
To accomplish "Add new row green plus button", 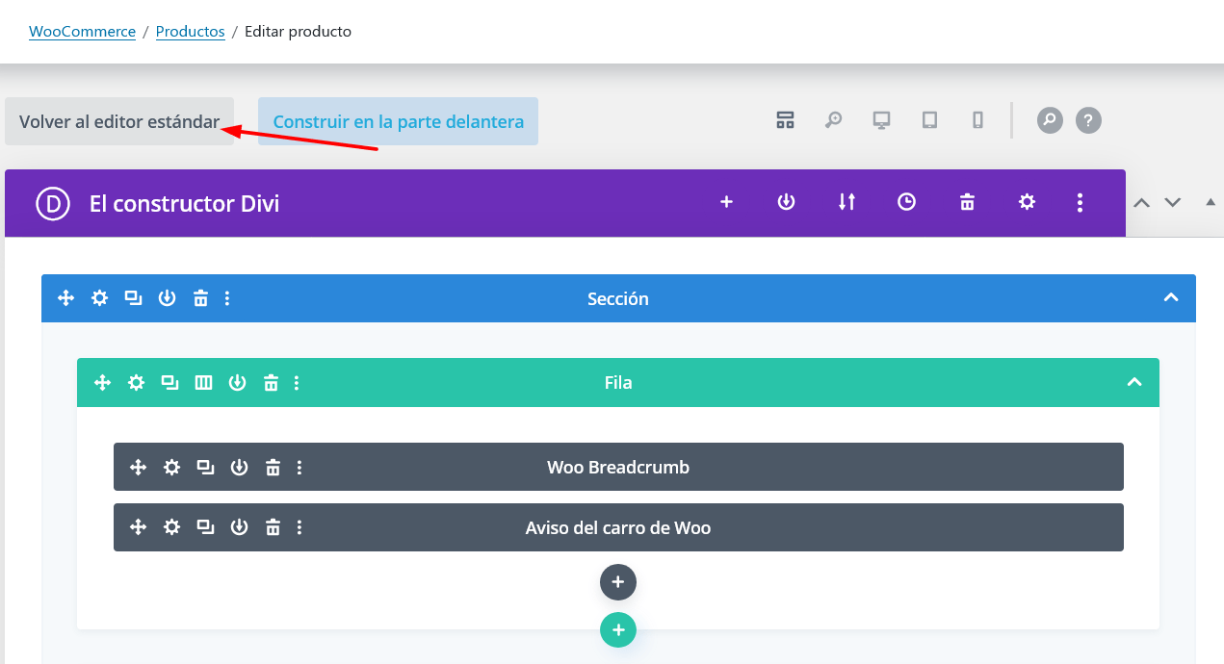I will coord(618,630).
